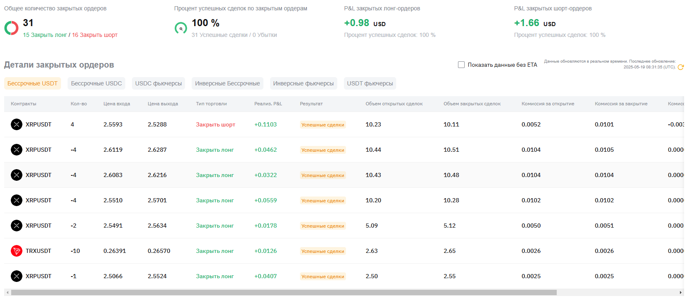
Task: Open the 'USDC фьючерсы' tab
Action: 158,83
